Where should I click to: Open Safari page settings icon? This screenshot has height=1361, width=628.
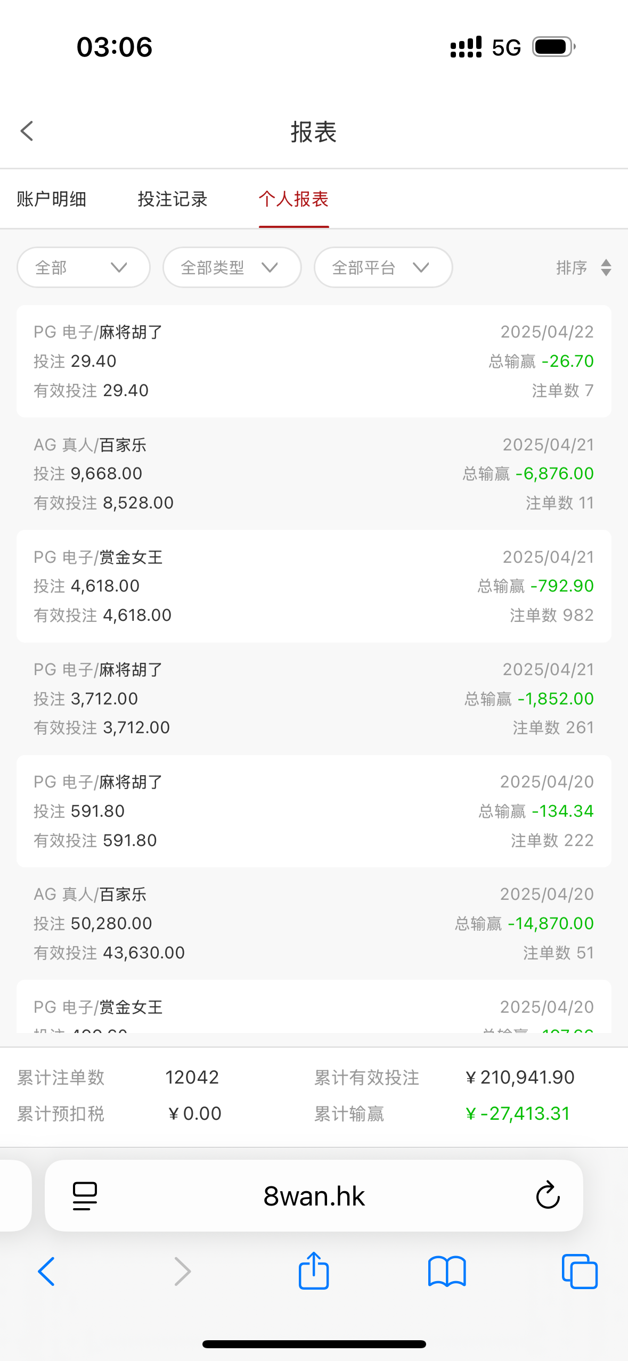(x=85, y=1196)
